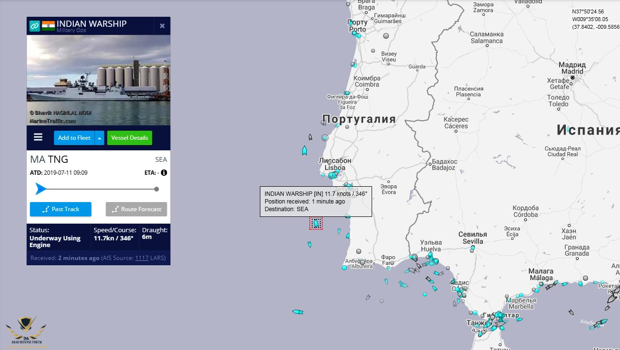Select the grey circle marker east of Porto
This screenshot has width=620, height=350.
click(x=386, y=36)
